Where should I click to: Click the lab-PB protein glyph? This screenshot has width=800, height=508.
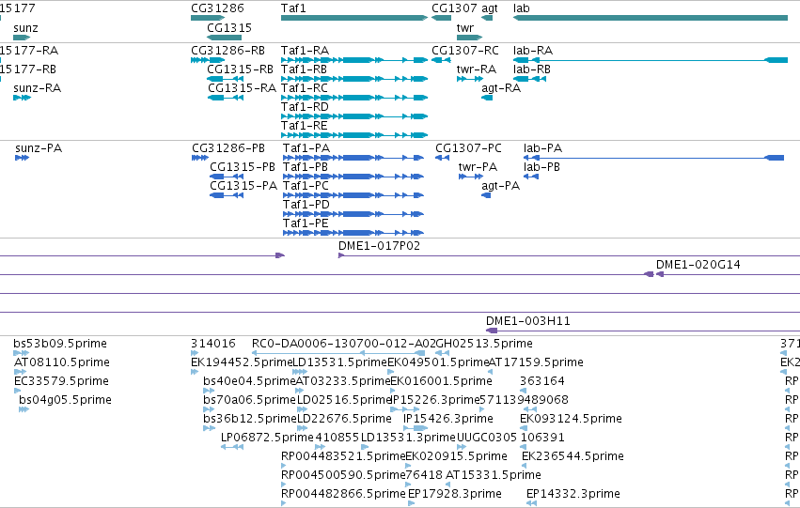click(531, 177)
